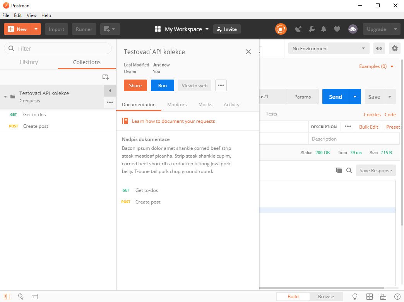Switch to the Monitors tab
The width and height of the screenshot is (404, 302).
177,104
